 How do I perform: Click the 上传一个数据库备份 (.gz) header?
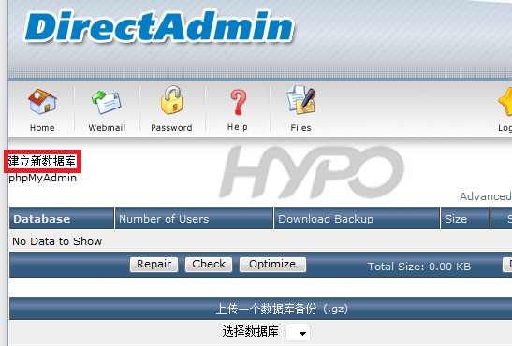(282, 309)
